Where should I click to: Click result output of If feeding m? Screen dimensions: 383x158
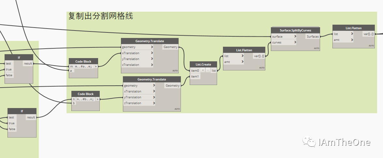click(x=28, y=64)
